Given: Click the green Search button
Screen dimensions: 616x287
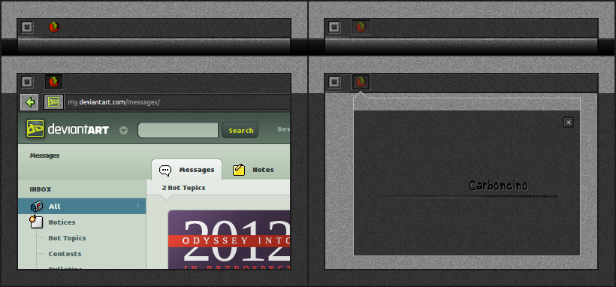Looking at the screenshot, I should pos(240,130).
